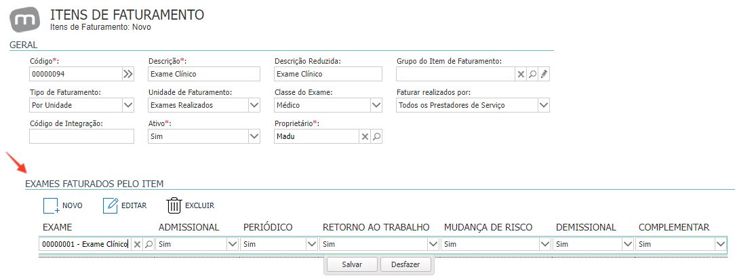This screenshot has width=735, height=280.
Task: Open the Classe do Exame dropdown
Action: tap(376, 105)
